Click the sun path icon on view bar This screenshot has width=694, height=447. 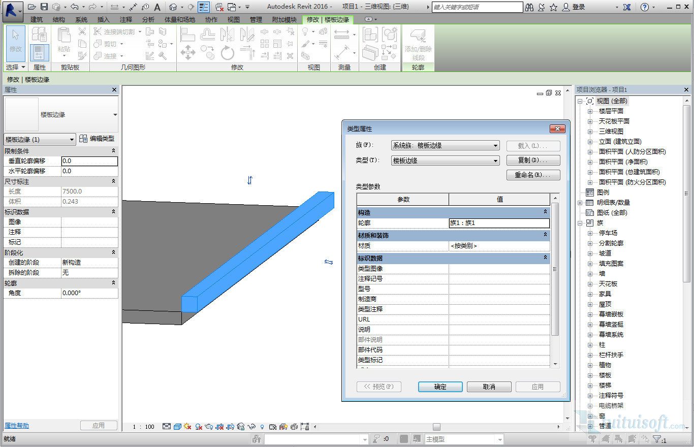pyautogui.click(x=187, y=427)
